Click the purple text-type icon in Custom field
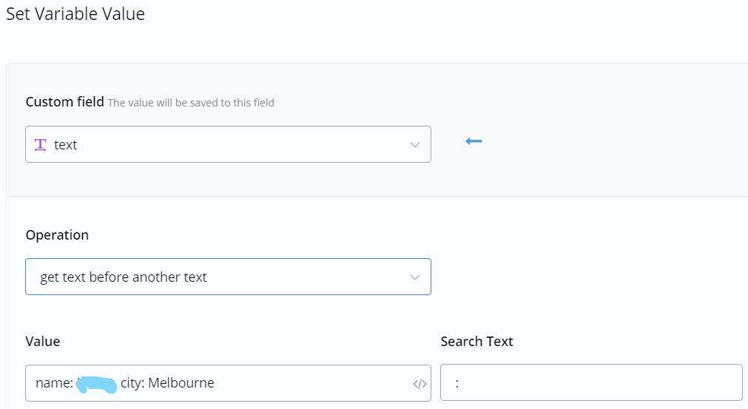The image size is (748, 409). 41,145
